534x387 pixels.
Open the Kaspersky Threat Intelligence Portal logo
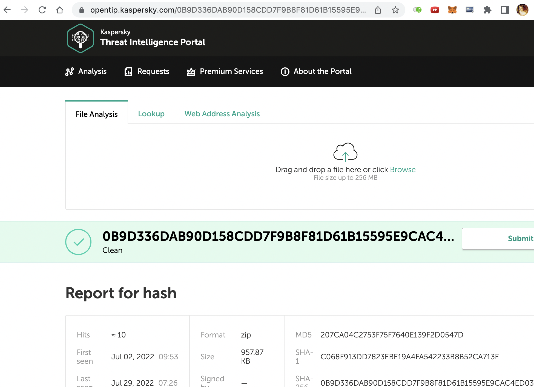80,38
